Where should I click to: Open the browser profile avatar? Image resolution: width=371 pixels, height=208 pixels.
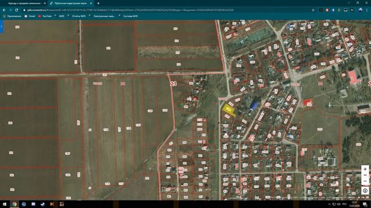pos(361,10)
